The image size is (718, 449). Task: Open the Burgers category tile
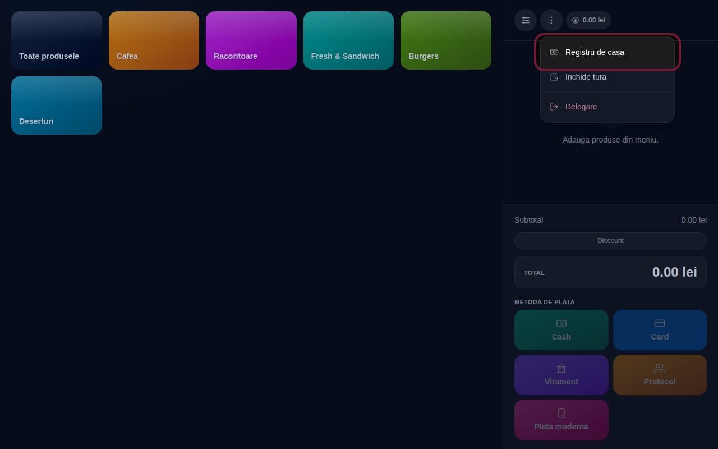point(446,40)
